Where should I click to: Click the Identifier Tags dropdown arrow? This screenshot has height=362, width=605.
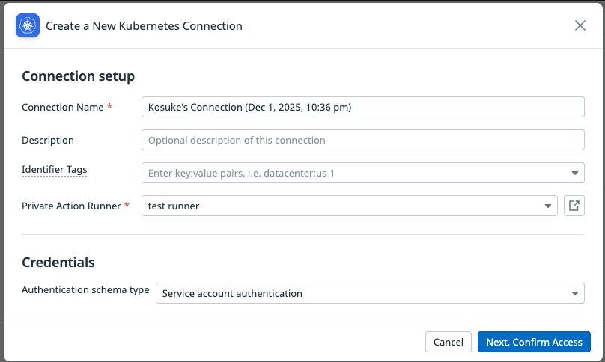574,173
